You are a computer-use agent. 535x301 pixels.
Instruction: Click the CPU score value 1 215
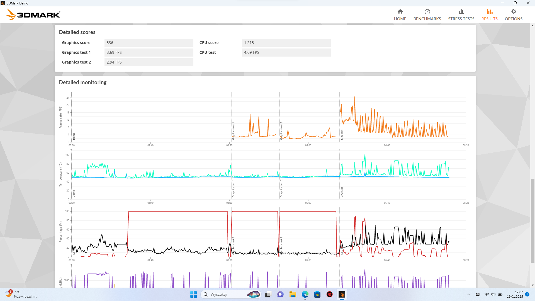[x=286, y=43]
